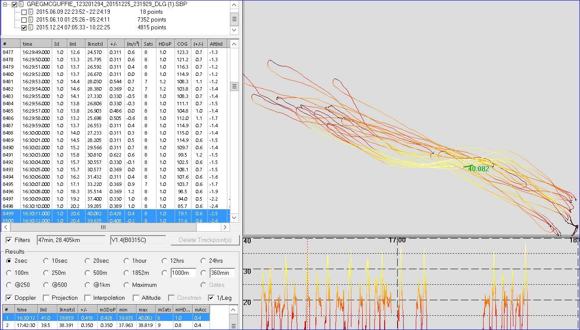Enable the Altitude checkbox
580x330 pixels.
point(136,298)
